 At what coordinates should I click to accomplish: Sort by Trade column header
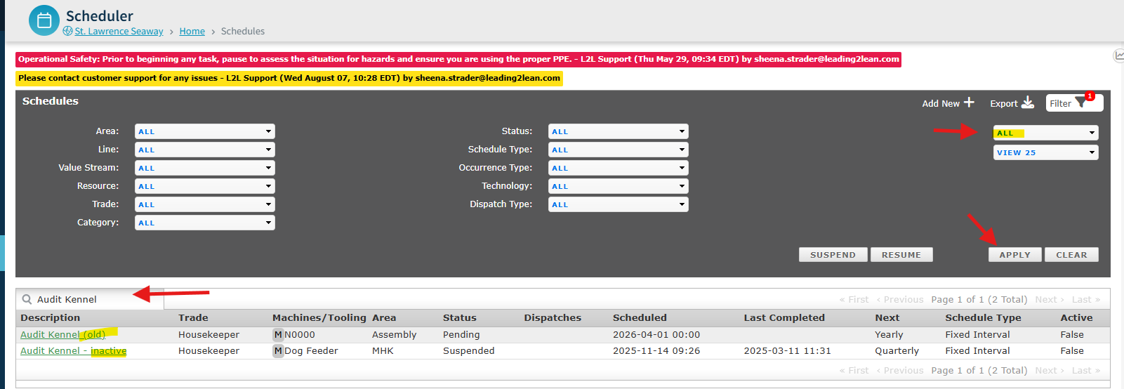pos(193,318)
